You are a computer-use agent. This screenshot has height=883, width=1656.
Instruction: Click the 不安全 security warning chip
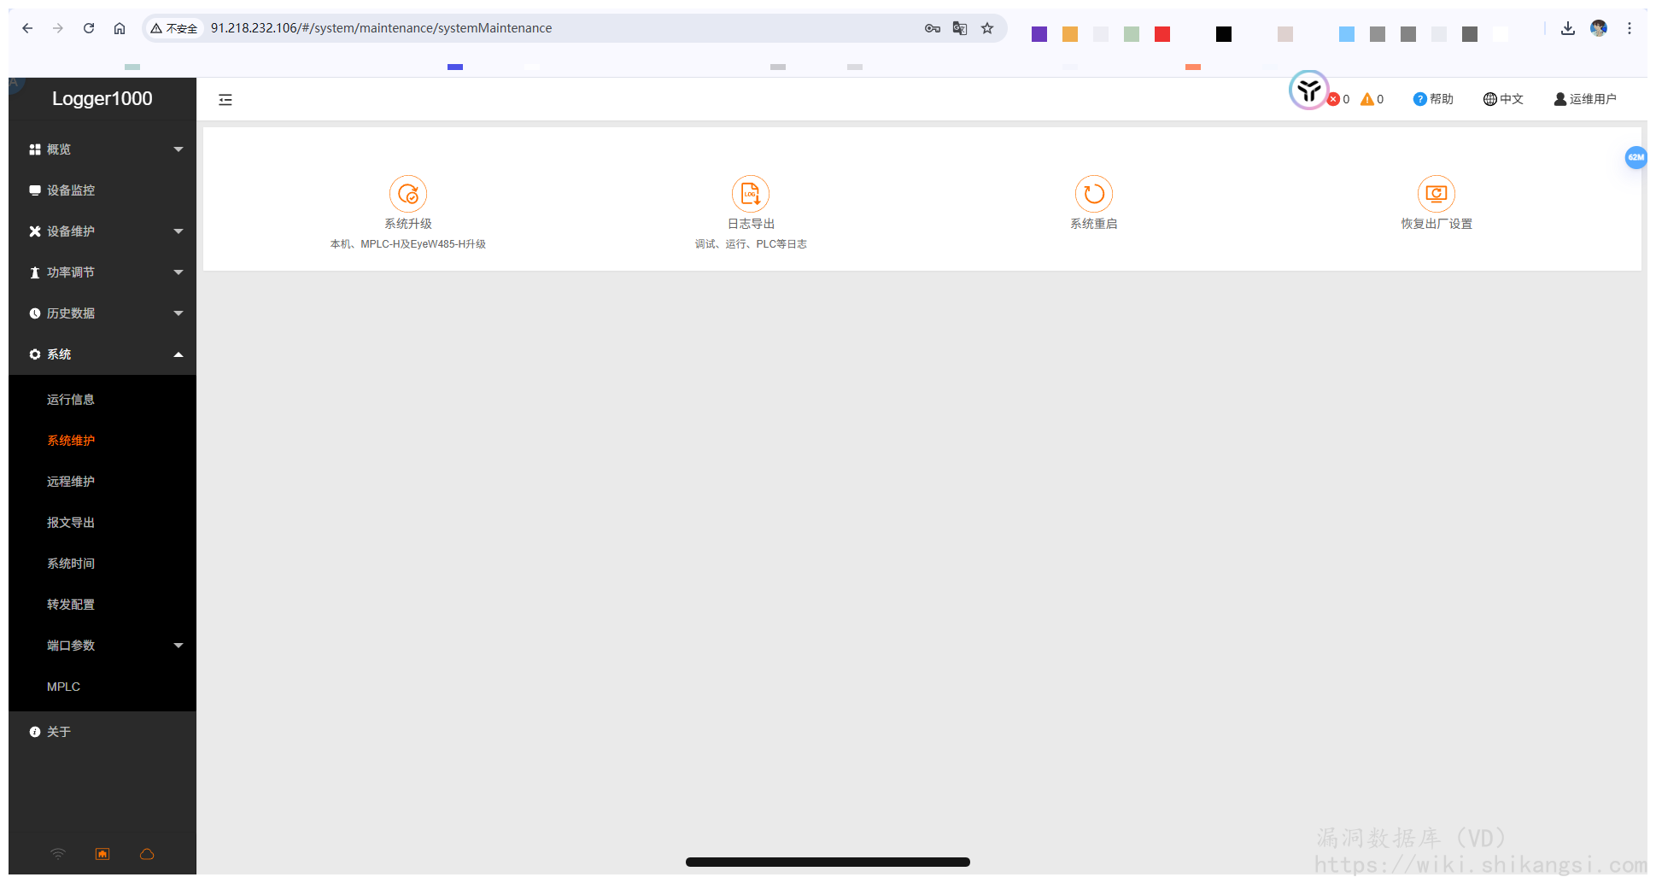coord(174,28)
